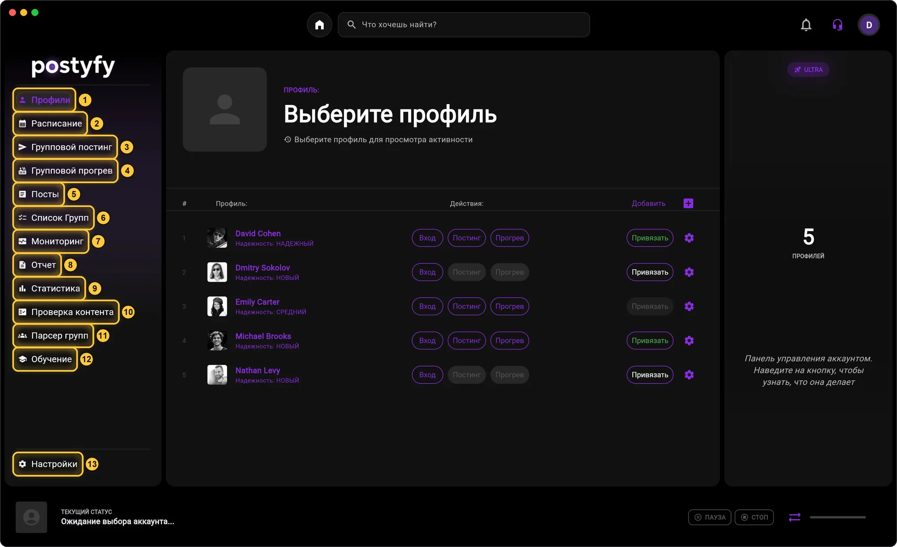Image resolution: width=897 pixels, height=547 pixels.
Task: Focus the 'Что хочешь найти?' search field
Action: (464, 25)
